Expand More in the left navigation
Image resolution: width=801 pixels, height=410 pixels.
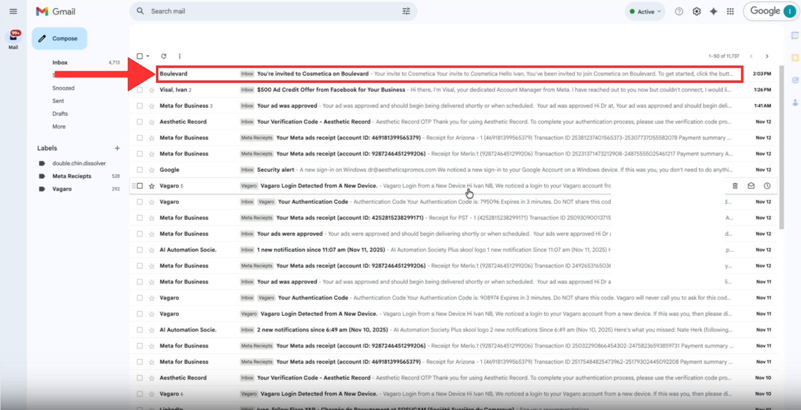[x=59, y=127]
